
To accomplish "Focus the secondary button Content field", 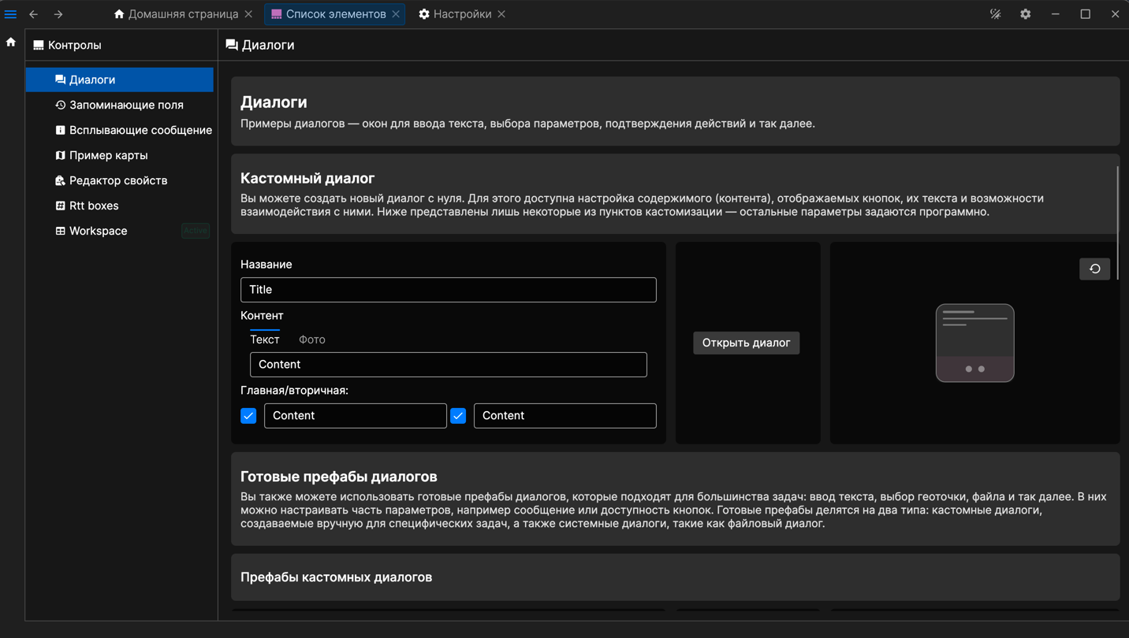I will [565, 416].
